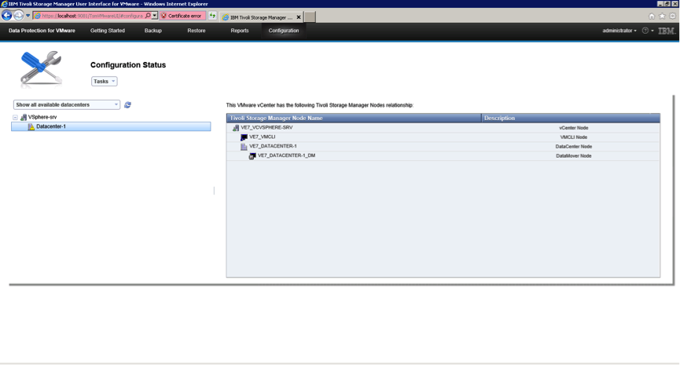Select the Configuration tab
This screenshot has height=365, width=680.
(x=284, y=31)
